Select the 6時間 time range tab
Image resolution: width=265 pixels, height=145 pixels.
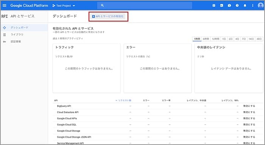coord(206,39)
